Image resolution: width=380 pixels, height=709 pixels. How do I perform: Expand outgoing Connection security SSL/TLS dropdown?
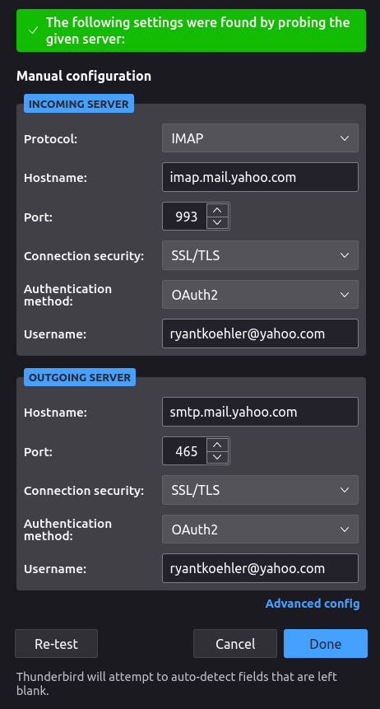pos(260,490)
